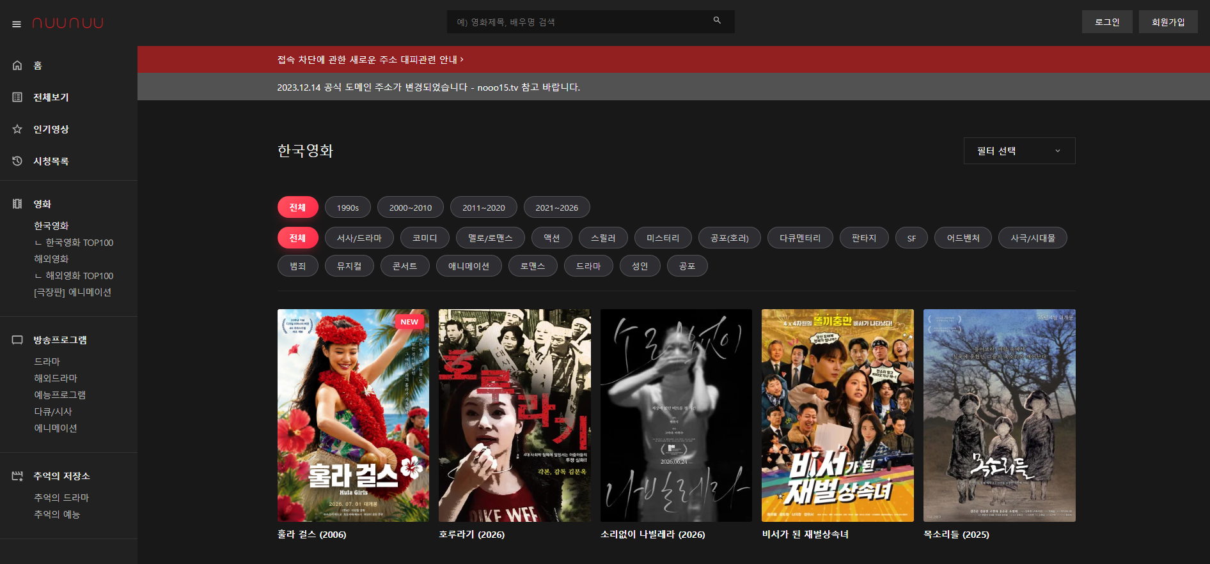Filter by 범죄 genre

click(x=298, y=266)
